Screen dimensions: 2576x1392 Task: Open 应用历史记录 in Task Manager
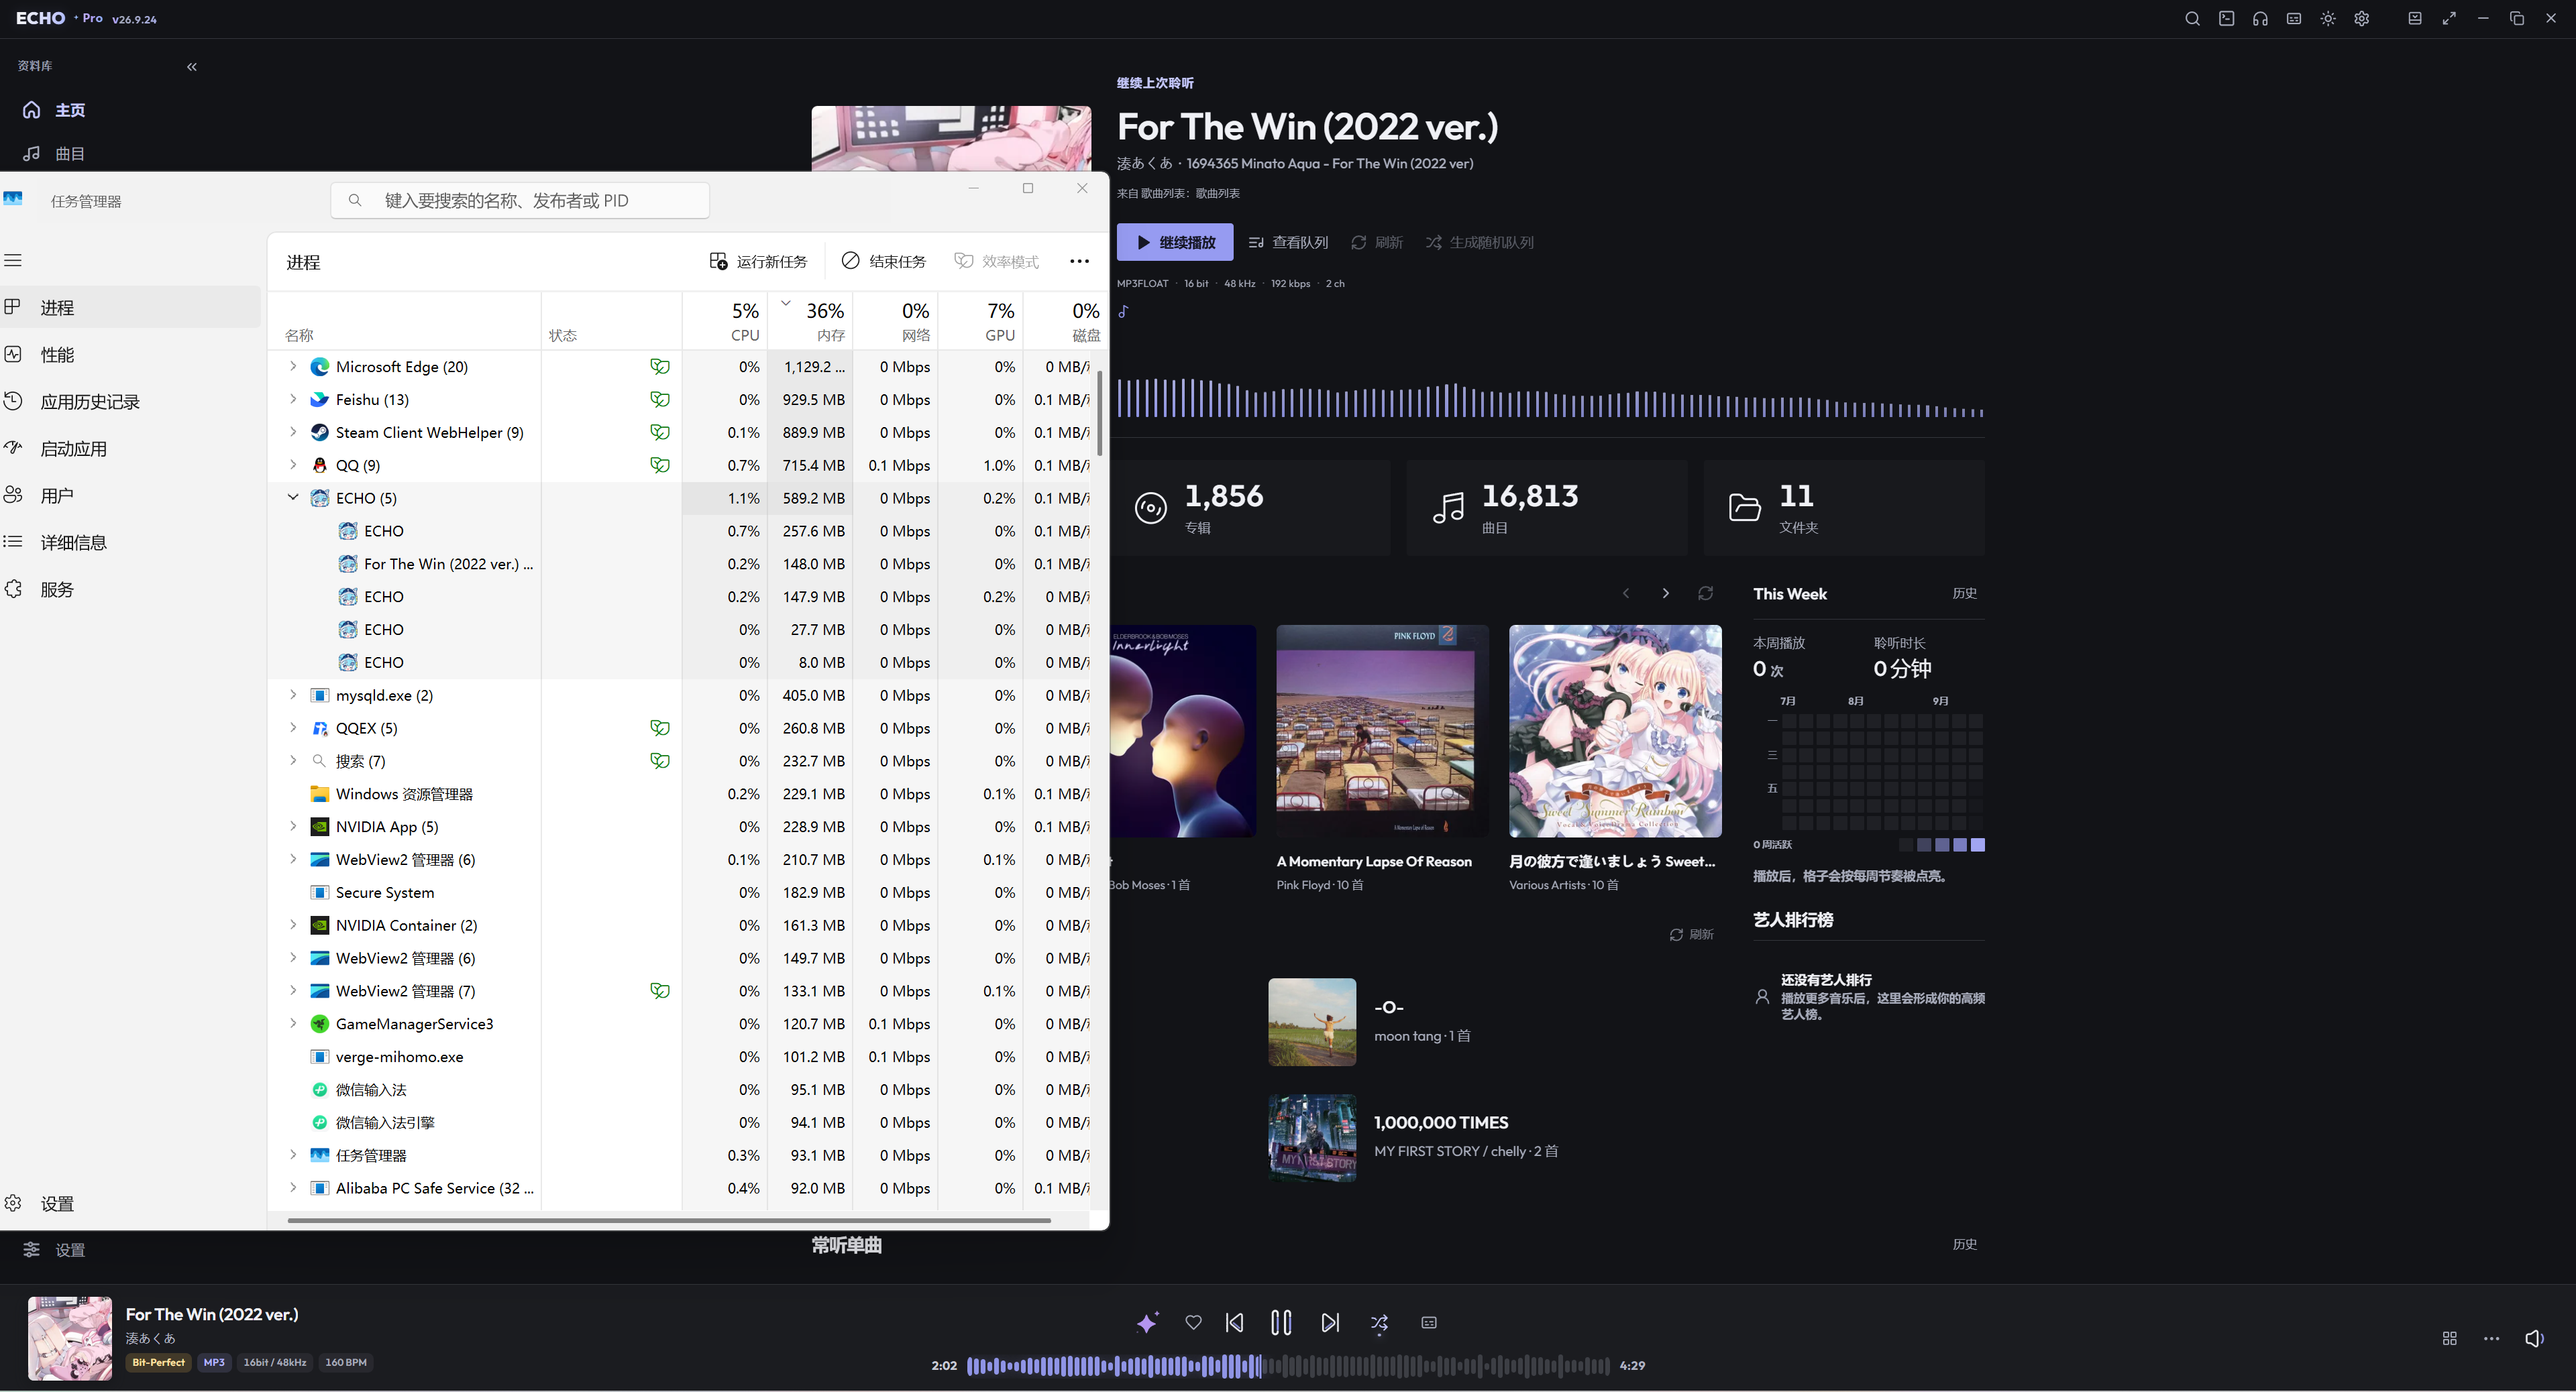(130, 402)
